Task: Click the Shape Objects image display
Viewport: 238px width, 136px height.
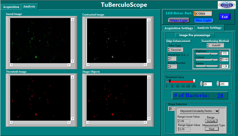Action: point(117,98)
